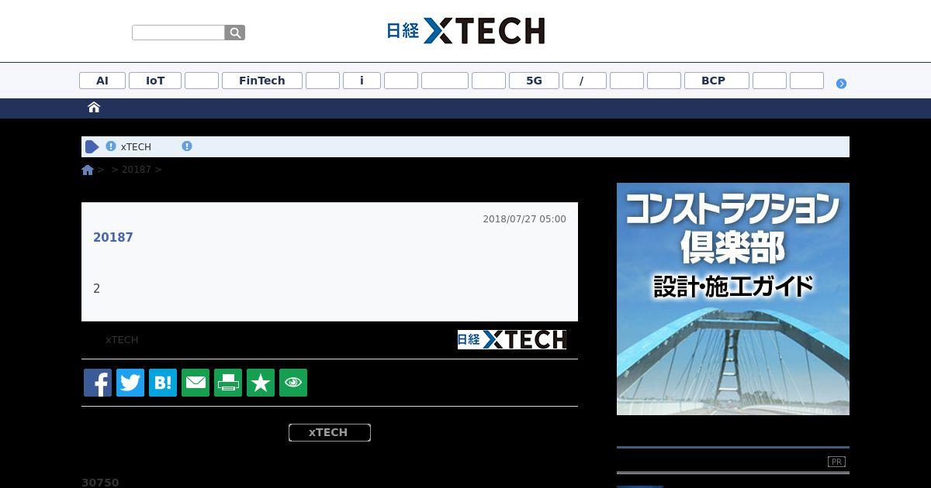This screenshot has height=488, width=931.
Task: Select the FinTech topic tag
Action: pyautogui.click(x=262, y=81)
